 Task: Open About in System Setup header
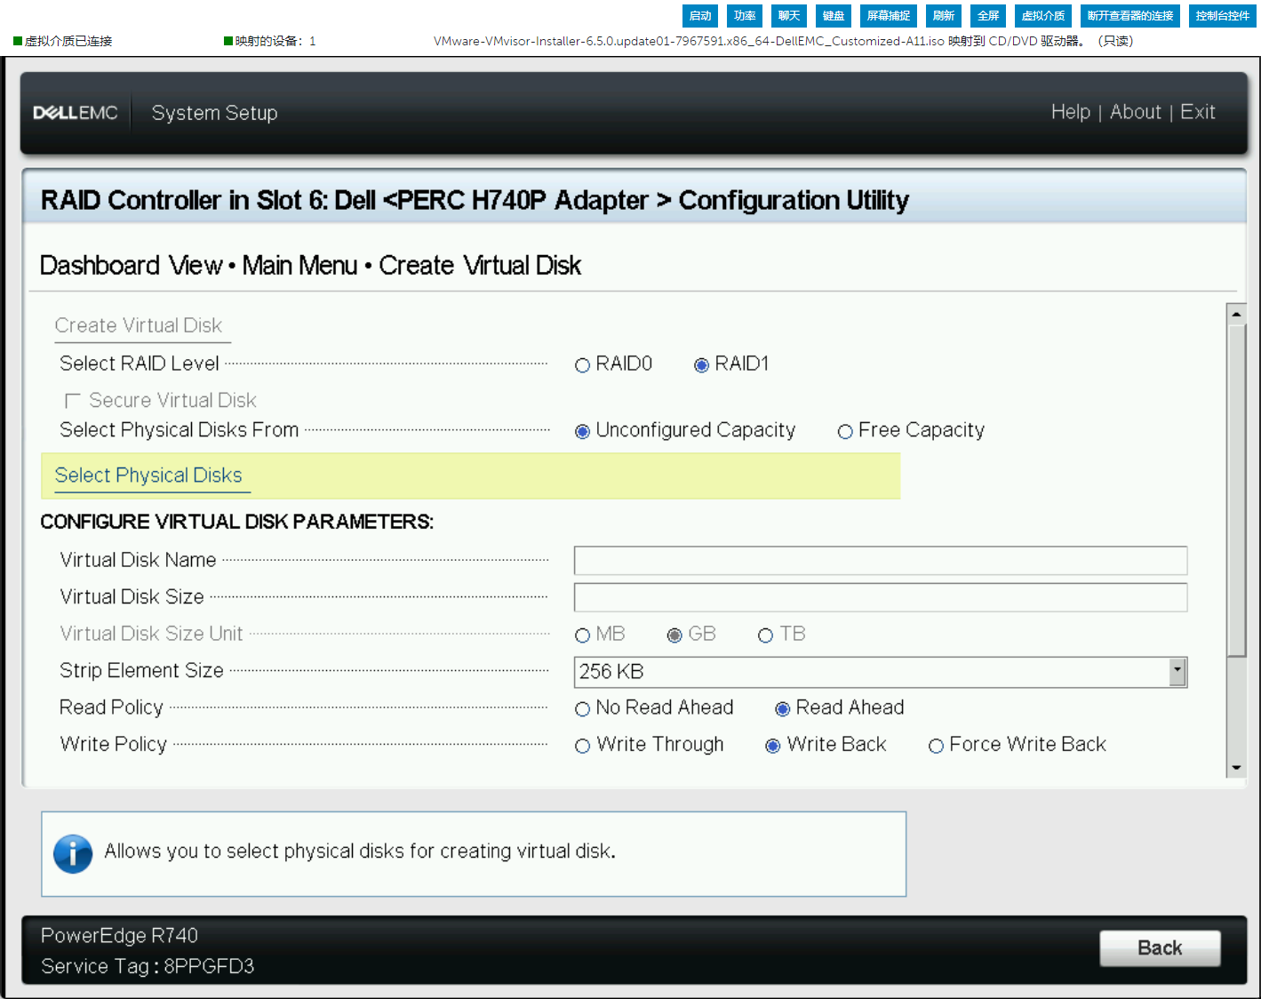point(1135,112)
